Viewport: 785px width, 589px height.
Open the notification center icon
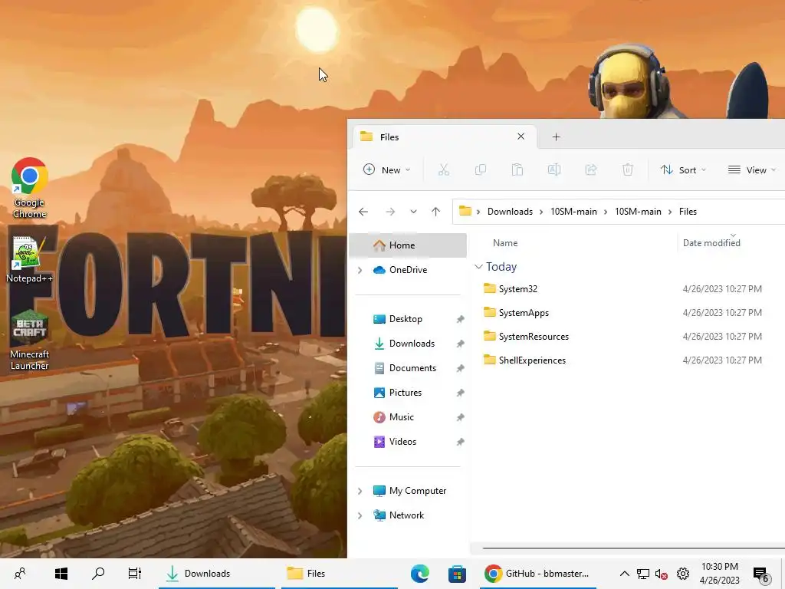(x=761, y=574)
